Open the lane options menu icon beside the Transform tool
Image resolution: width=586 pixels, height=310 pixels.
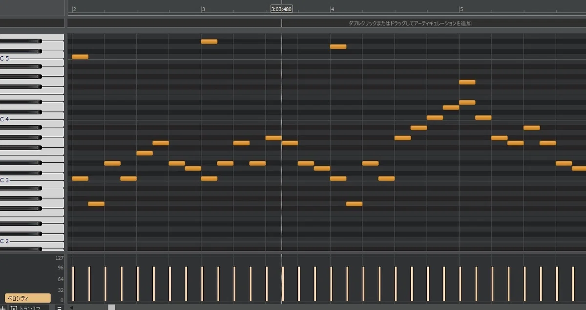[59, 308]
